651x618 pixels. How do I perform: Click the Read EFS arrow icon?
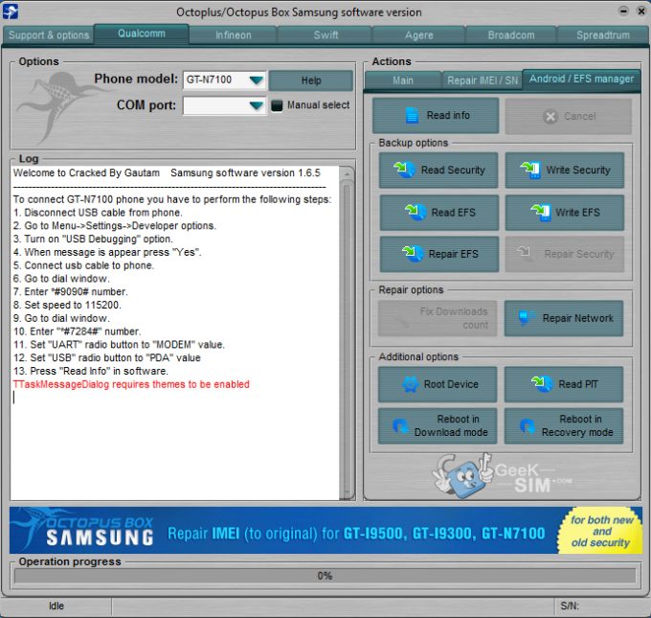point(415,212)
